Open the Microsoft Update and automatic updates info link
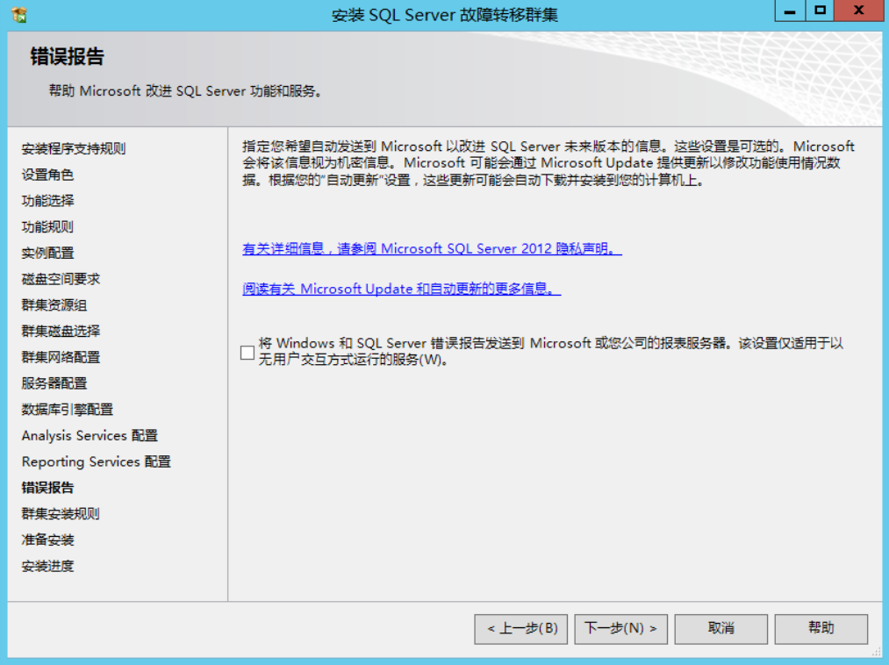 [x=401, y=290]
